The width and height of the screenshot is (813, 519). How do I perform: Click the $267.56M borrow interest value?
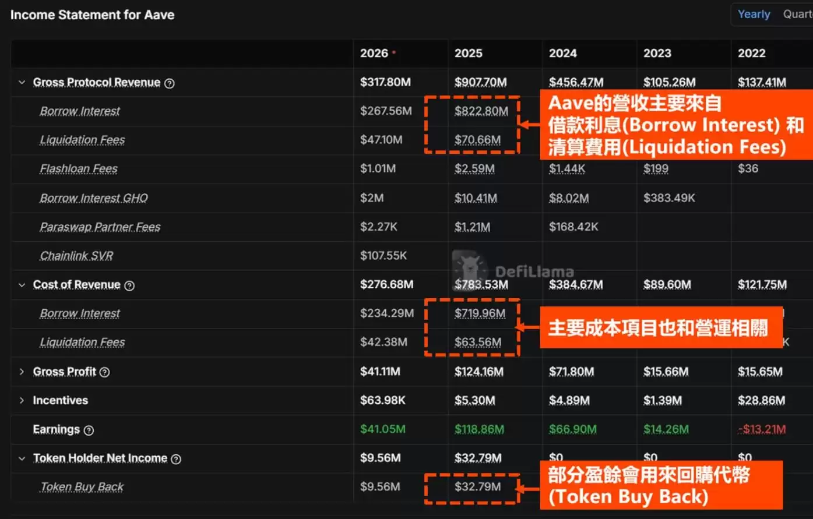[386, 111]
